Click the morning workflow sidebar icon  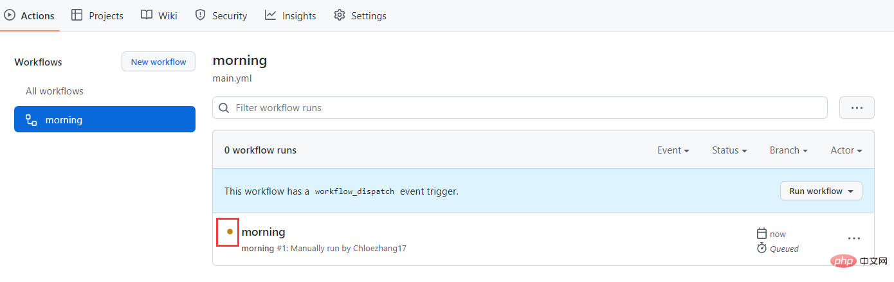click(x=31, y=119)
